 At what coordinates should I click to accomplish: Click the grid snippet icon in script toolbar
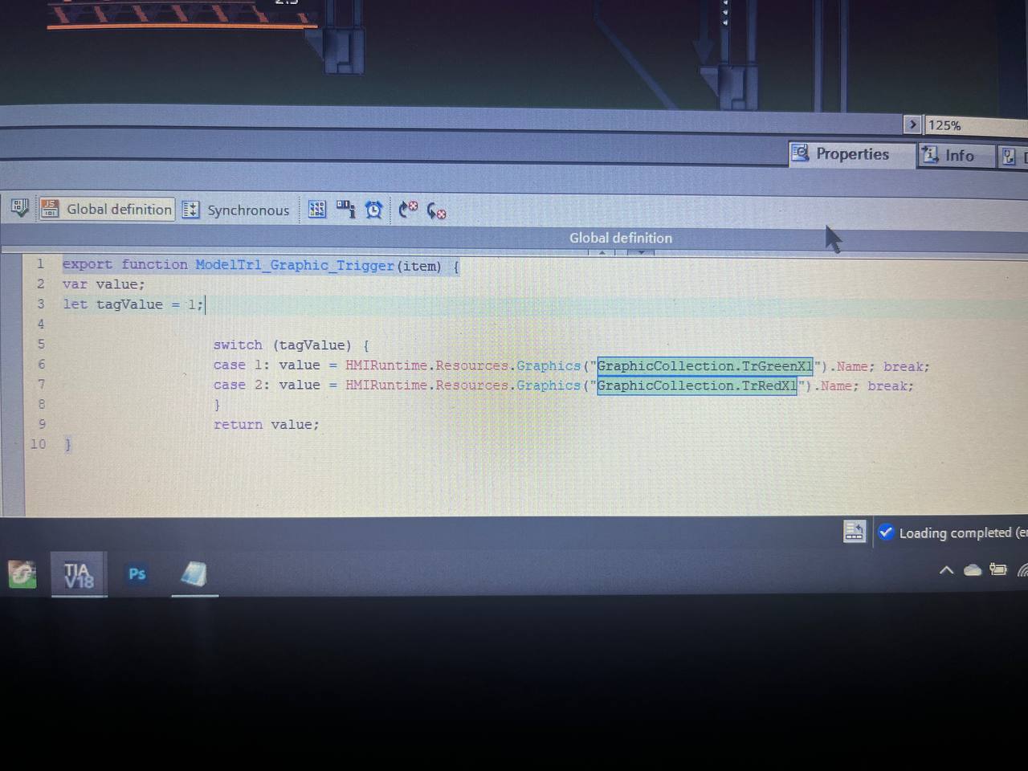[317, 210]
